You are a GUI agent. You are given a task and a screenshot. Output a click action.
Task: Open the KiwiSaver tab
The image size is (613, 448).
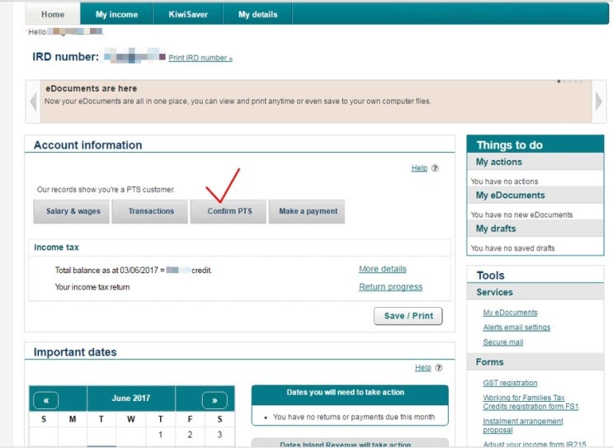[x=188, y=15]
